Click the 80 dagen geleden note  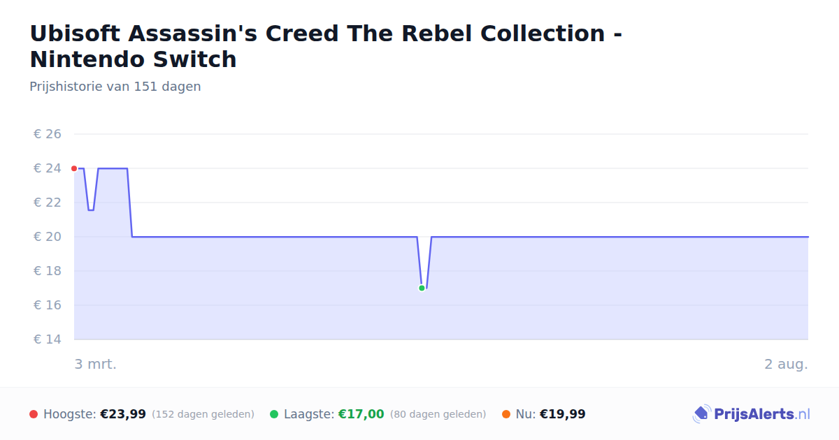pos(438,414)
